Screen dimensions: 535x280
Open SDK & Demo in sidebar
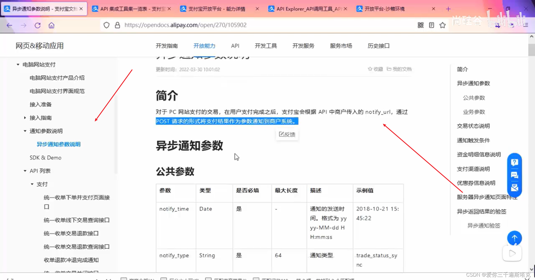[x=45, y=158]
